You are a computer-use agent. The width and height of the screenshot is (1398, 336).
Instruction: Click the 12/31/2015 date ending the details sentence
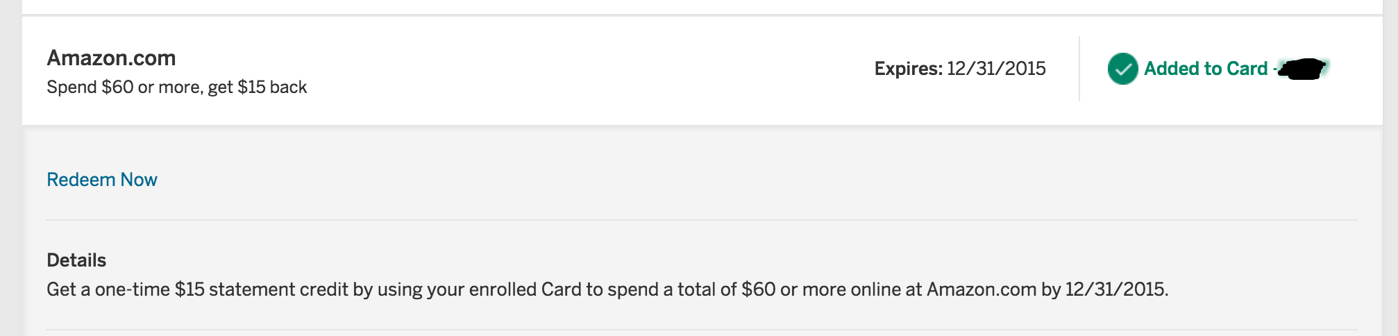[x=1115, y=289]
